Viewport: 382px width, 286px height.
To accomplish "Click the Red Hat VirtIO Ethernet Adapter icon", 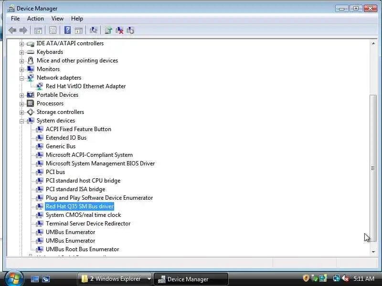I will point(39,86).
